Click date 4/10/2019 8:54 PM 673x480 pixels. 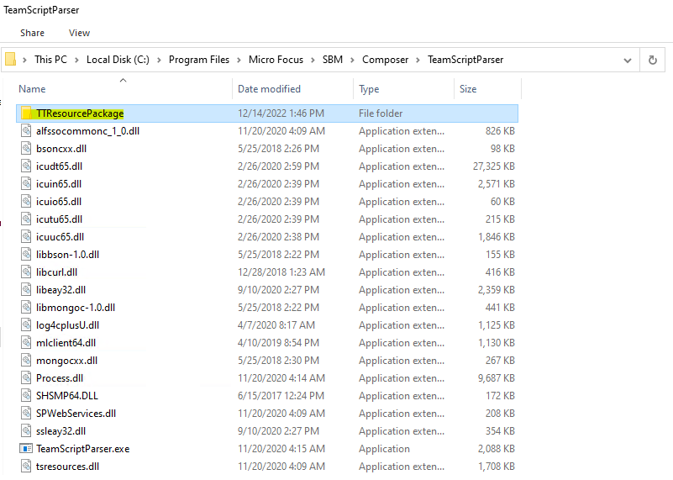point(279,343)
